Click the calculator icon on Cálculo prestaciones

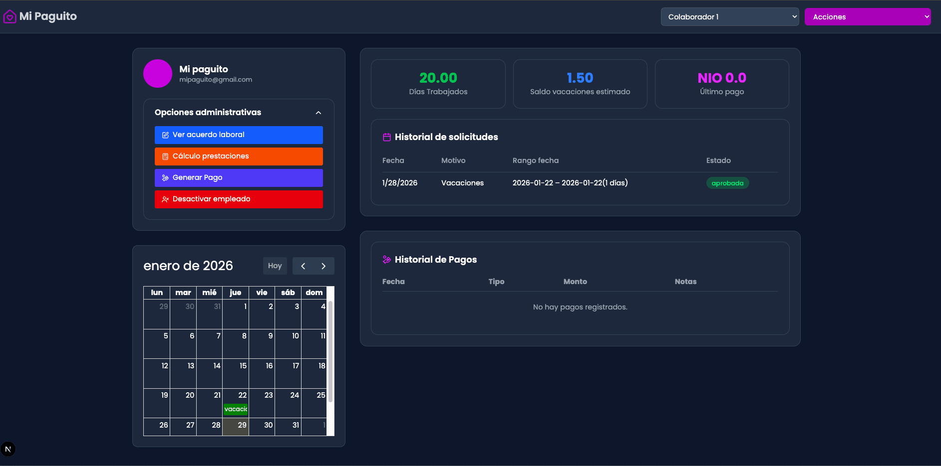tap(165, 156)
